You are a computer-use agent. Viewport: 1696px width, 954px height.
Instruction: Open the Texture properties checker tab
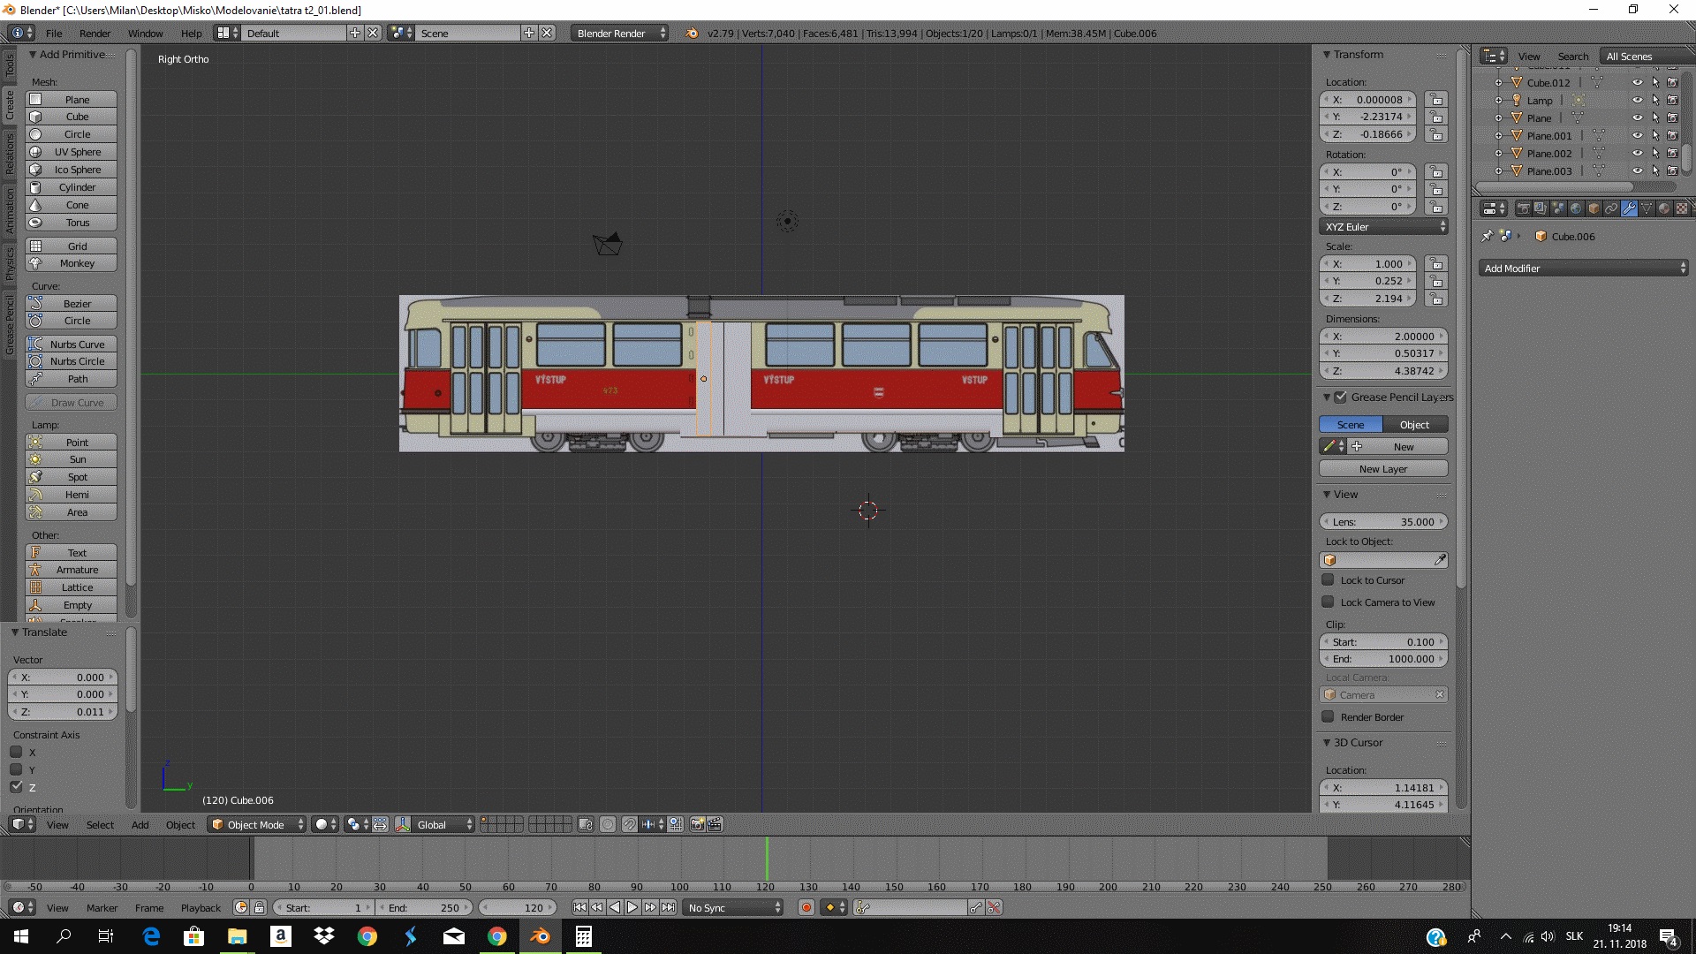click(1682, 208)
